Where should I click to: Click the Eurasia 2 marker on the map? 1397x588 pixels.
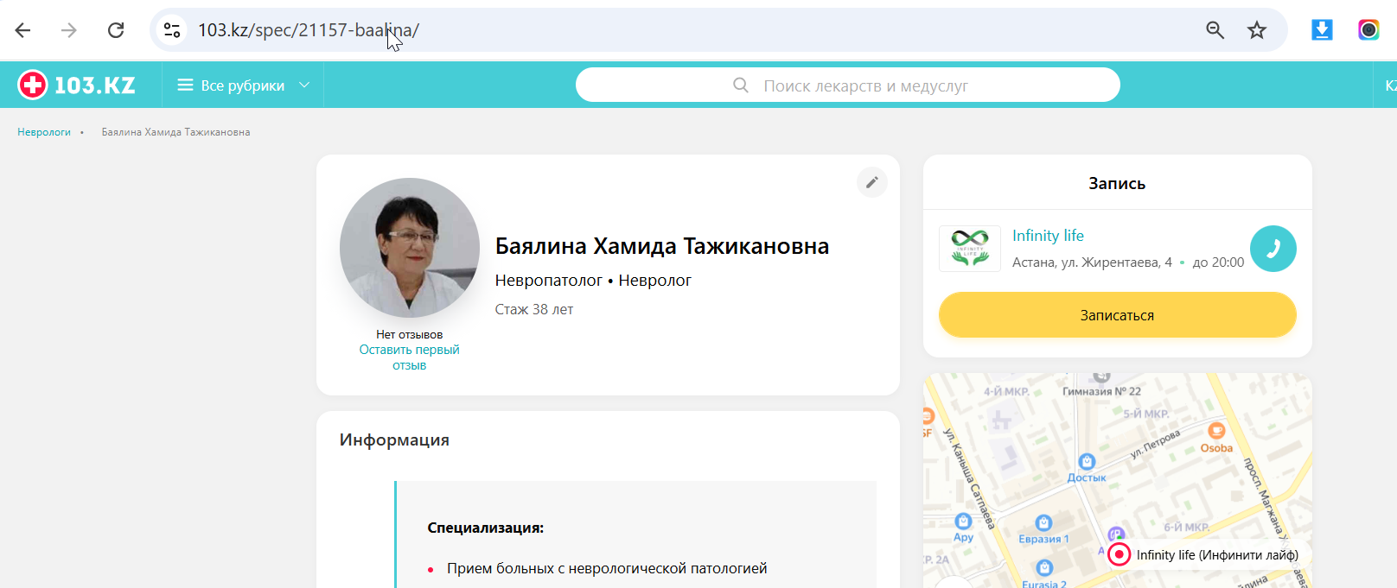coord(1044,568)
